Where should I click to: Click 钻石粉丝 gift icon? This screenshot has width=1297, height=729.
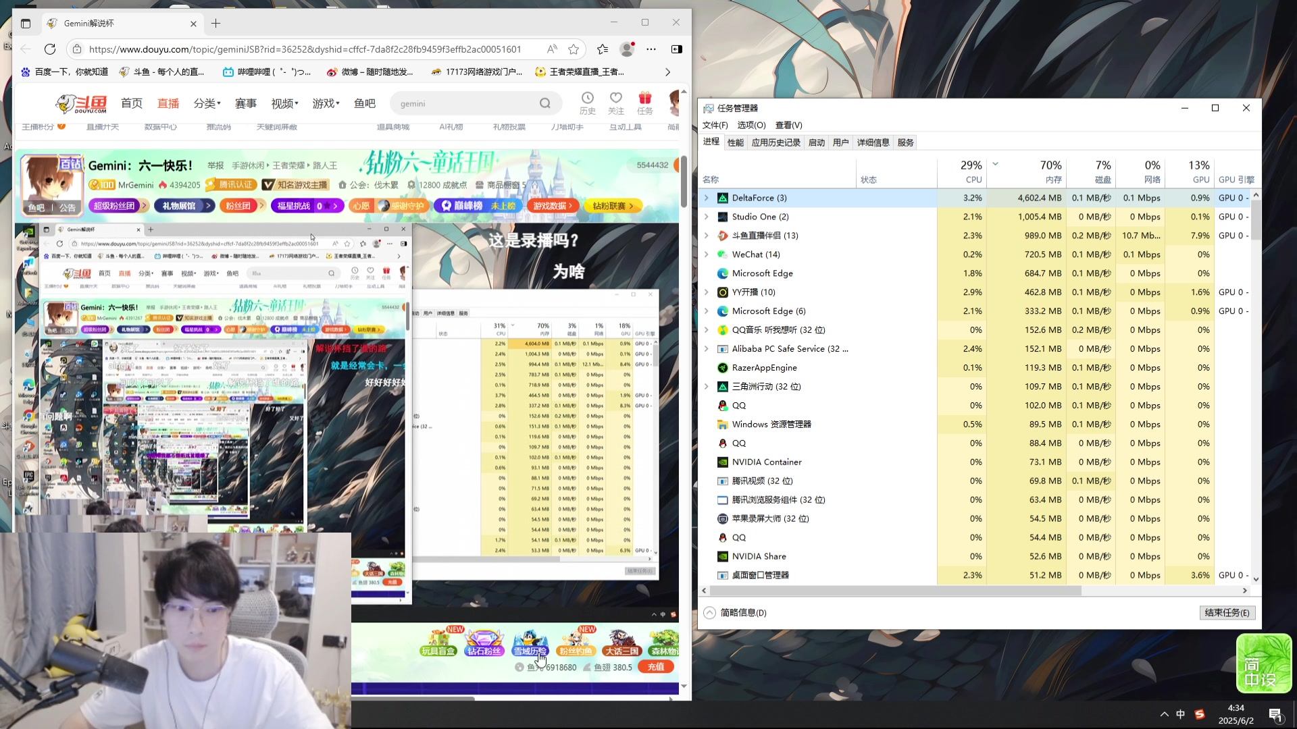coord(484,641)
